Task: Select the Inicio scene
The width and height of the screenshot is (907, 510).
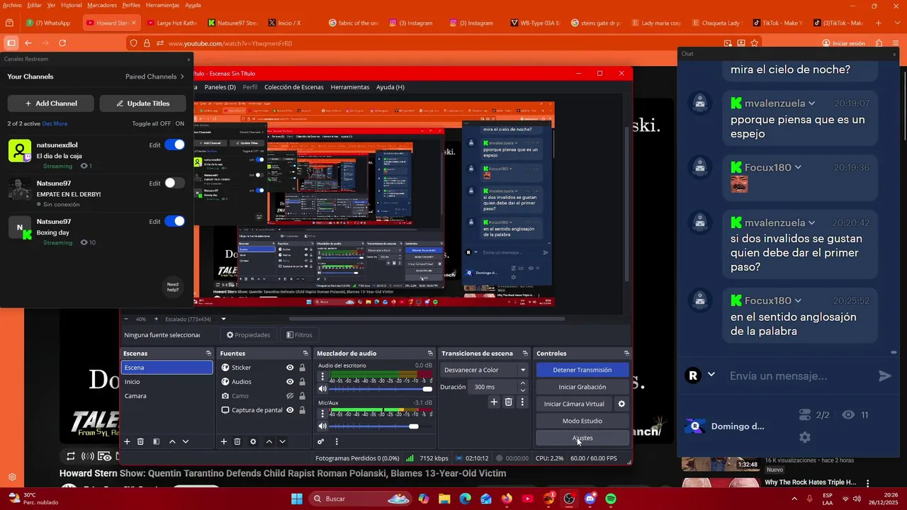Action: click(x=167, y=382)
